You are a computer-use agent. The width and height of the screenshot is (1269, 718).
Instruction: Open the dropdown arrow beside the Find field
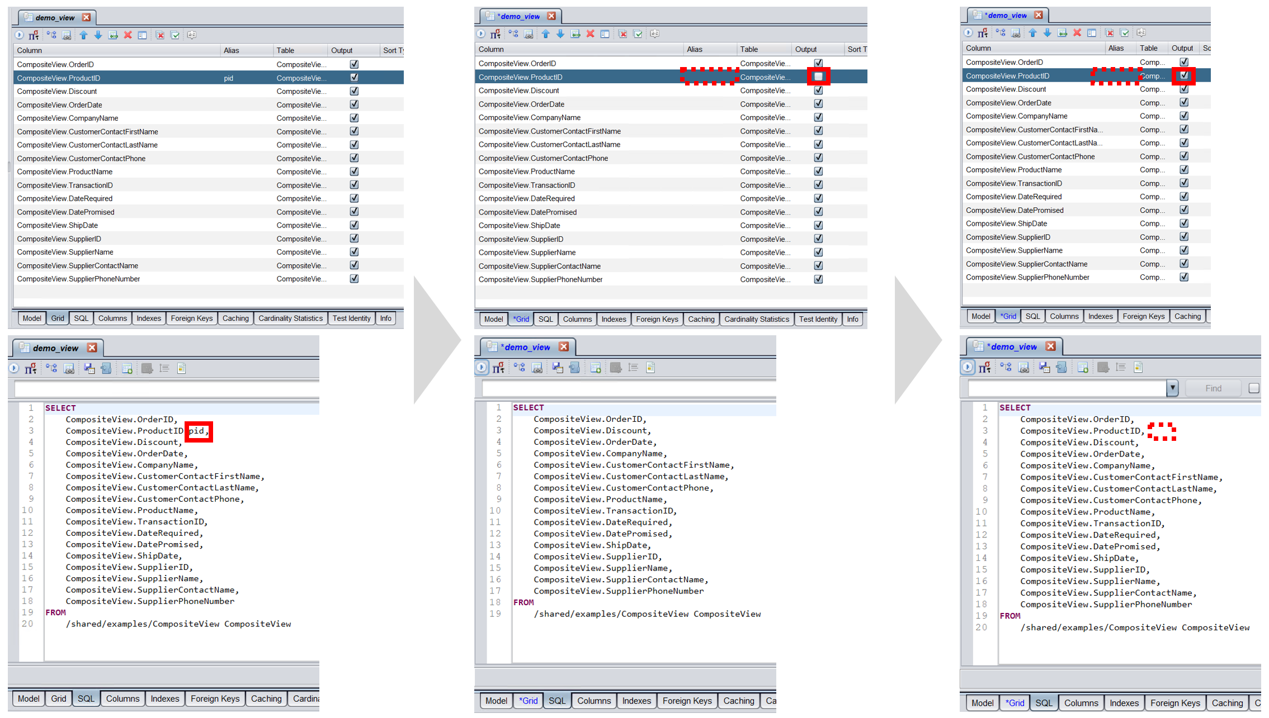pos(1172,388)
